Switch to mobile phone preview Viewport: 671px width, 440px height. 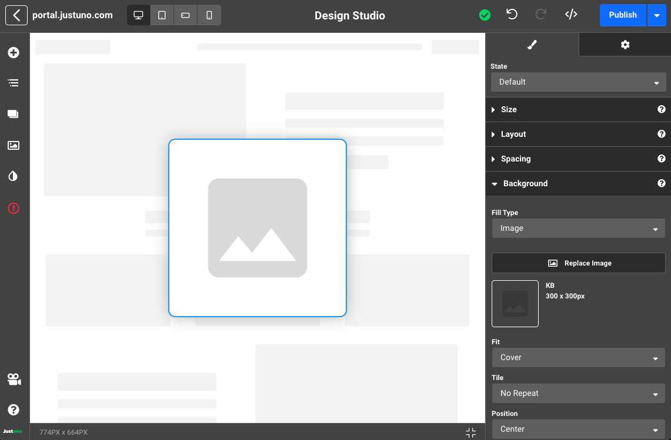pyautogui.click(x=209, y=15)
